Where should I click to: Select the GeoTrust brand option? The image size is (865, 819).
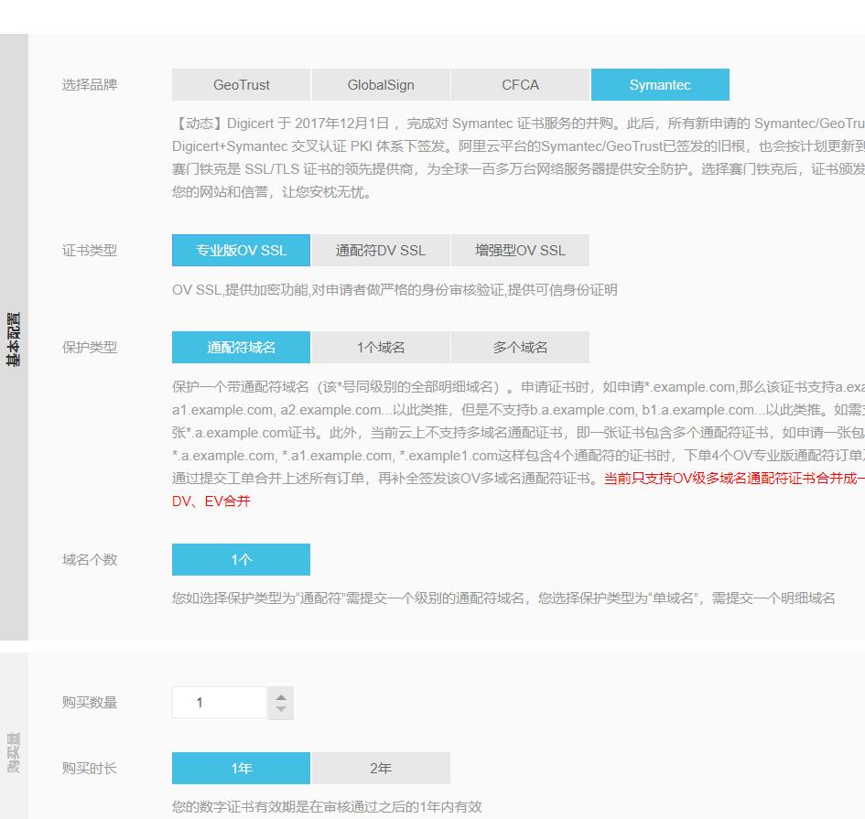tap(240, 84)
